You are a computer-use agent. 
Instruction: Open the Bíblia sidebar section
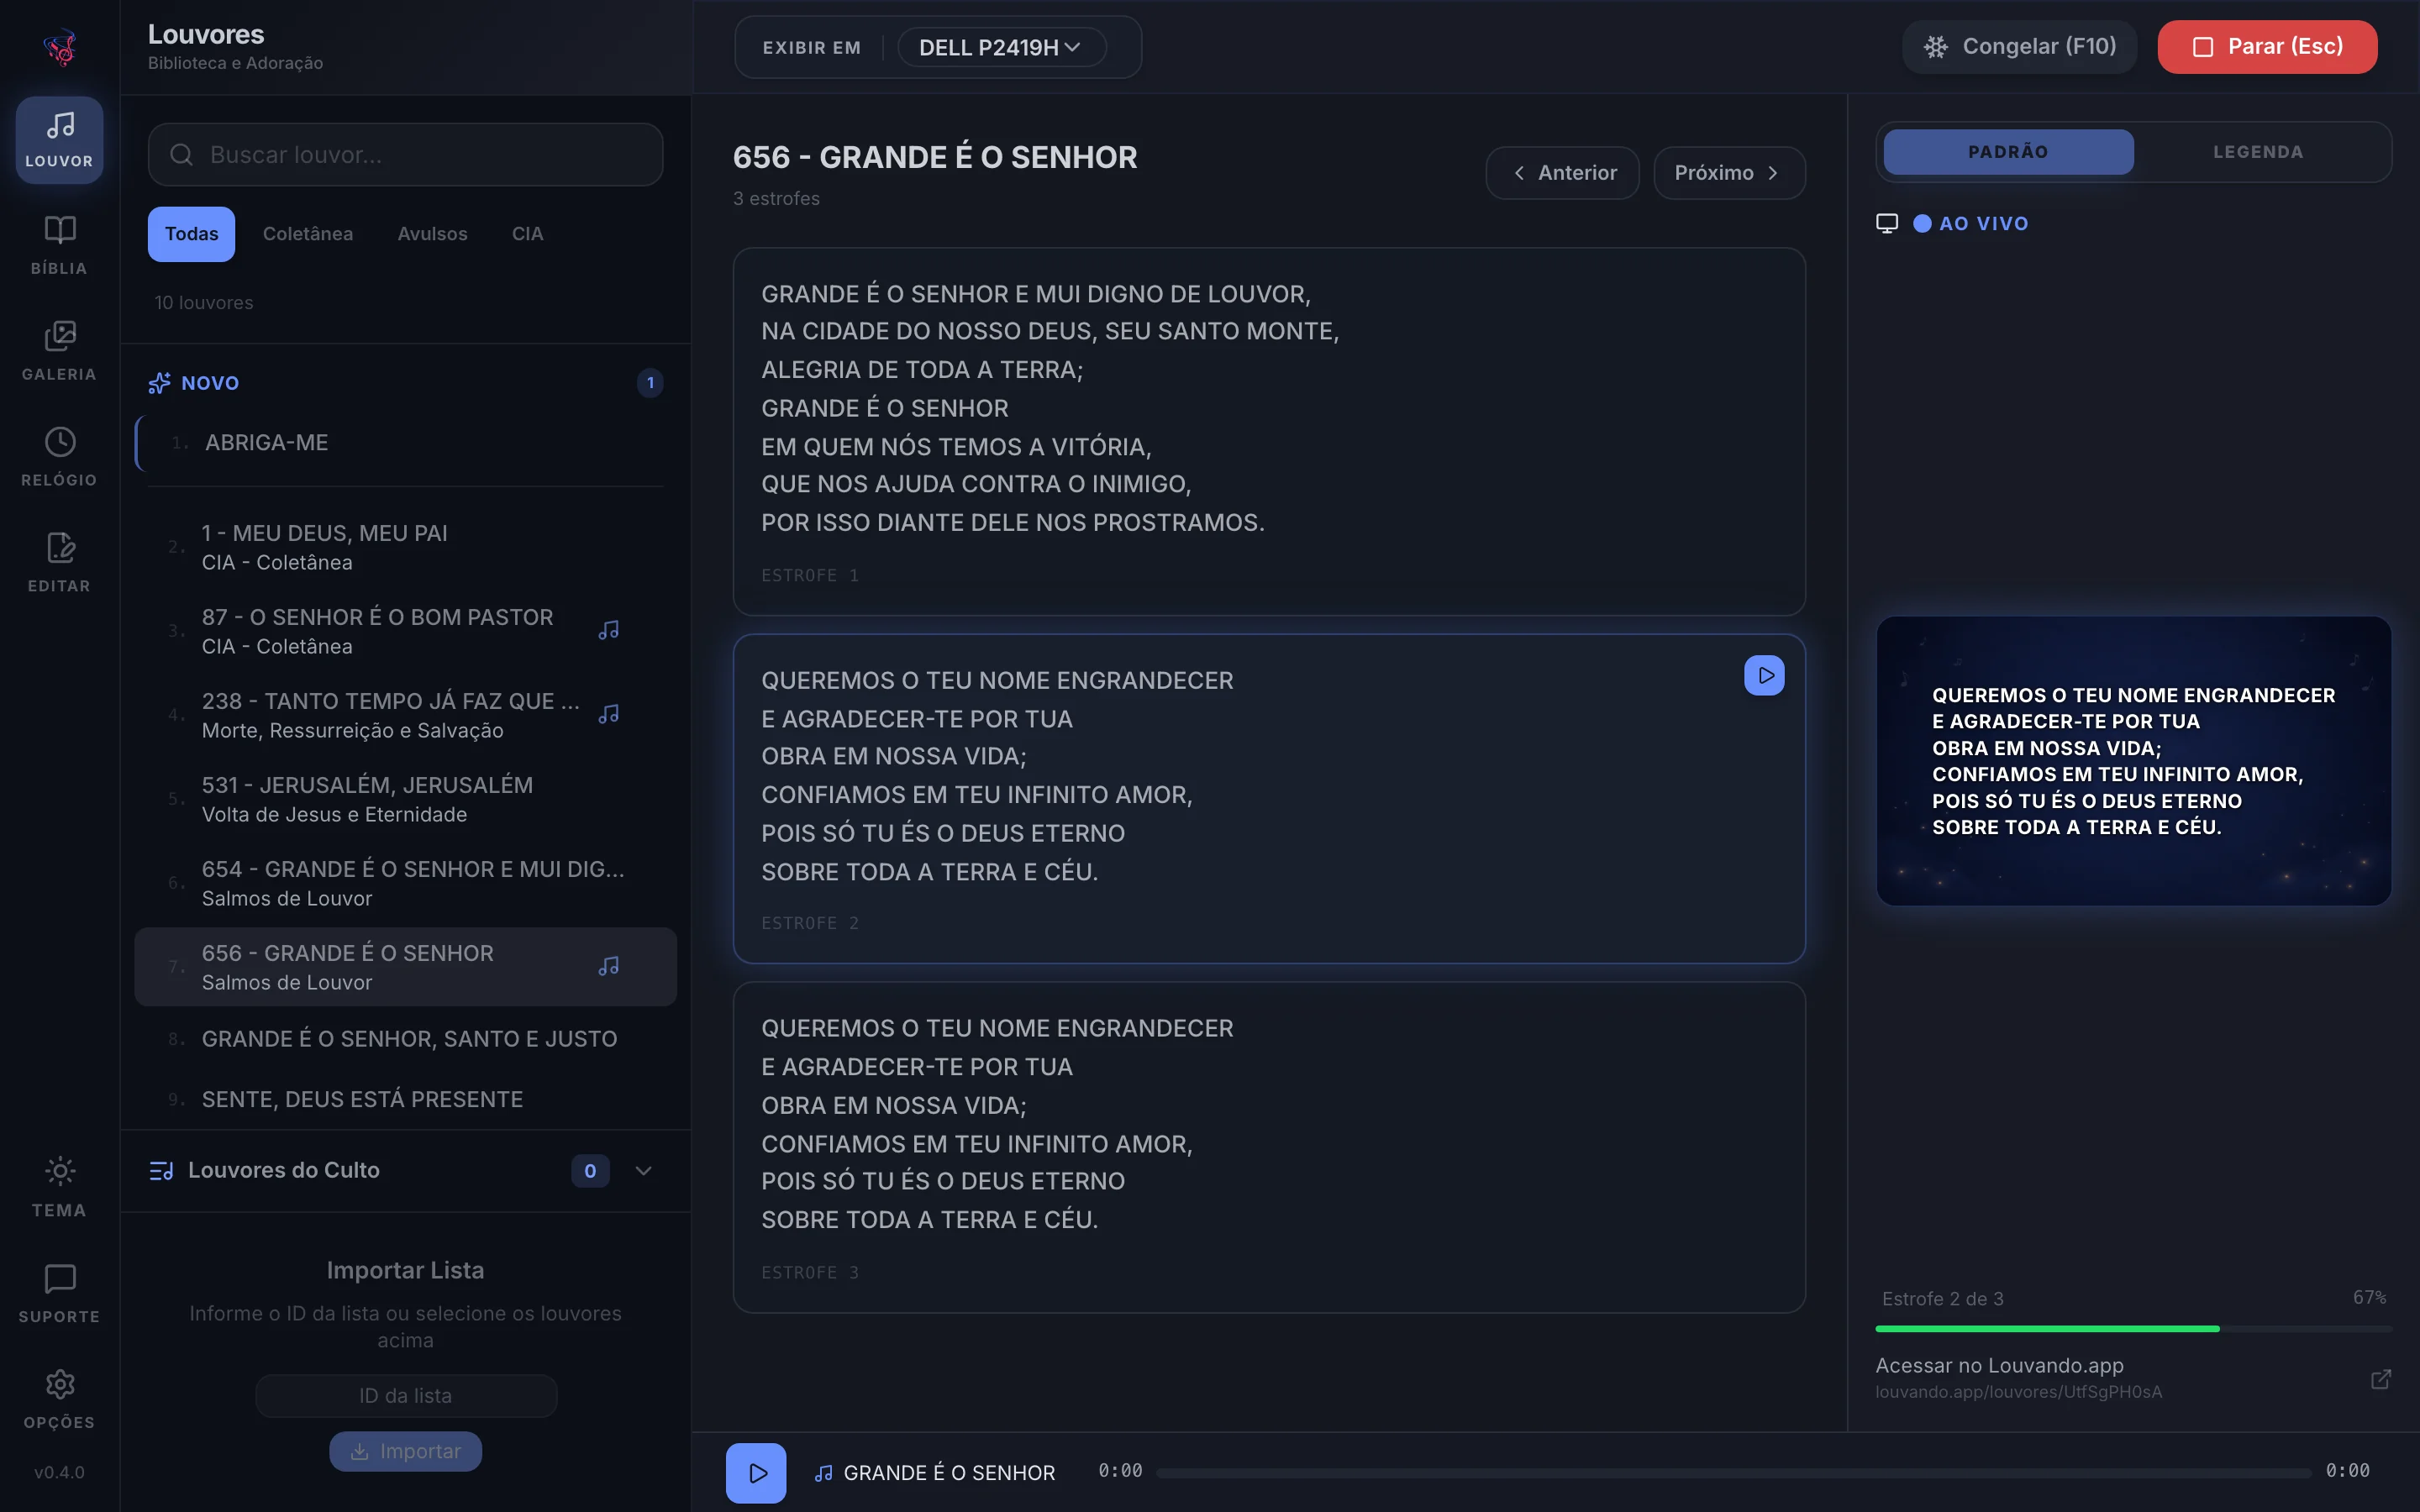[x=59, y=246]
